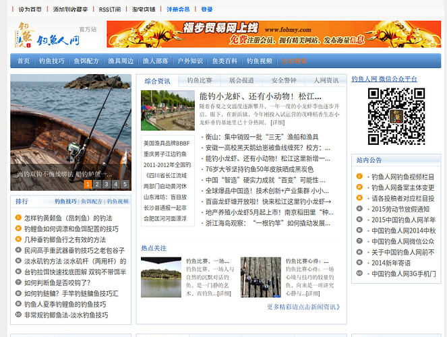Viewport: 447px width, 337px height.
Task: Open news item 百亩龙虾塘开放啦
Action: coord(268,202)
